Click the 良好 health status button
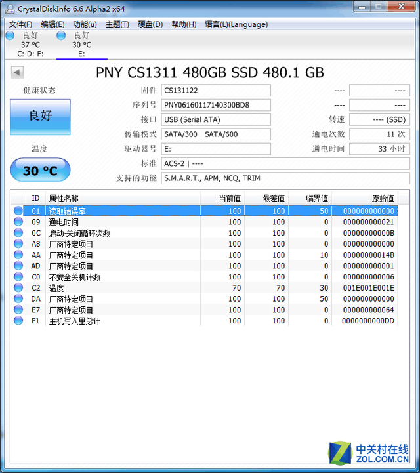This screenshot has width=420, height=473. (41, 117)
